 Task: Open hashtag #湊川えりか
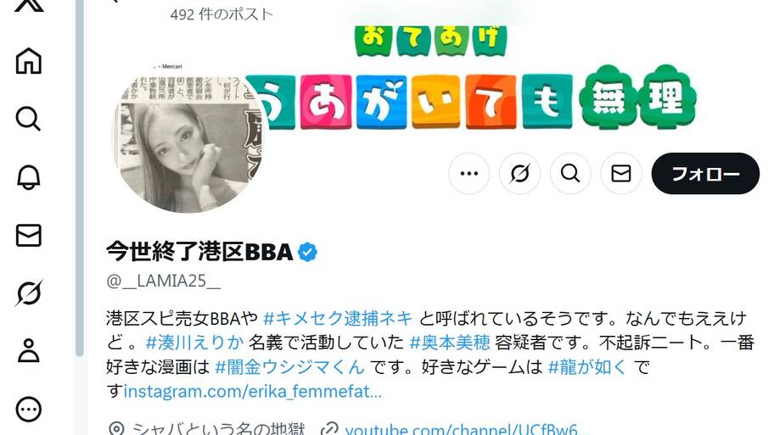click(195, 343)
